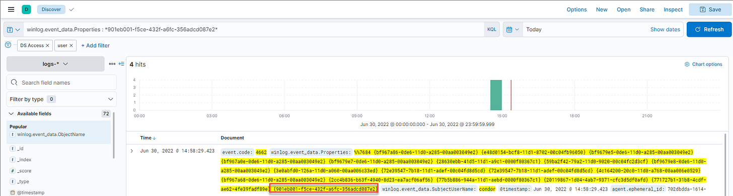Click Search field names box
Viewport: 733px width, 196px height.
[62, 83]
